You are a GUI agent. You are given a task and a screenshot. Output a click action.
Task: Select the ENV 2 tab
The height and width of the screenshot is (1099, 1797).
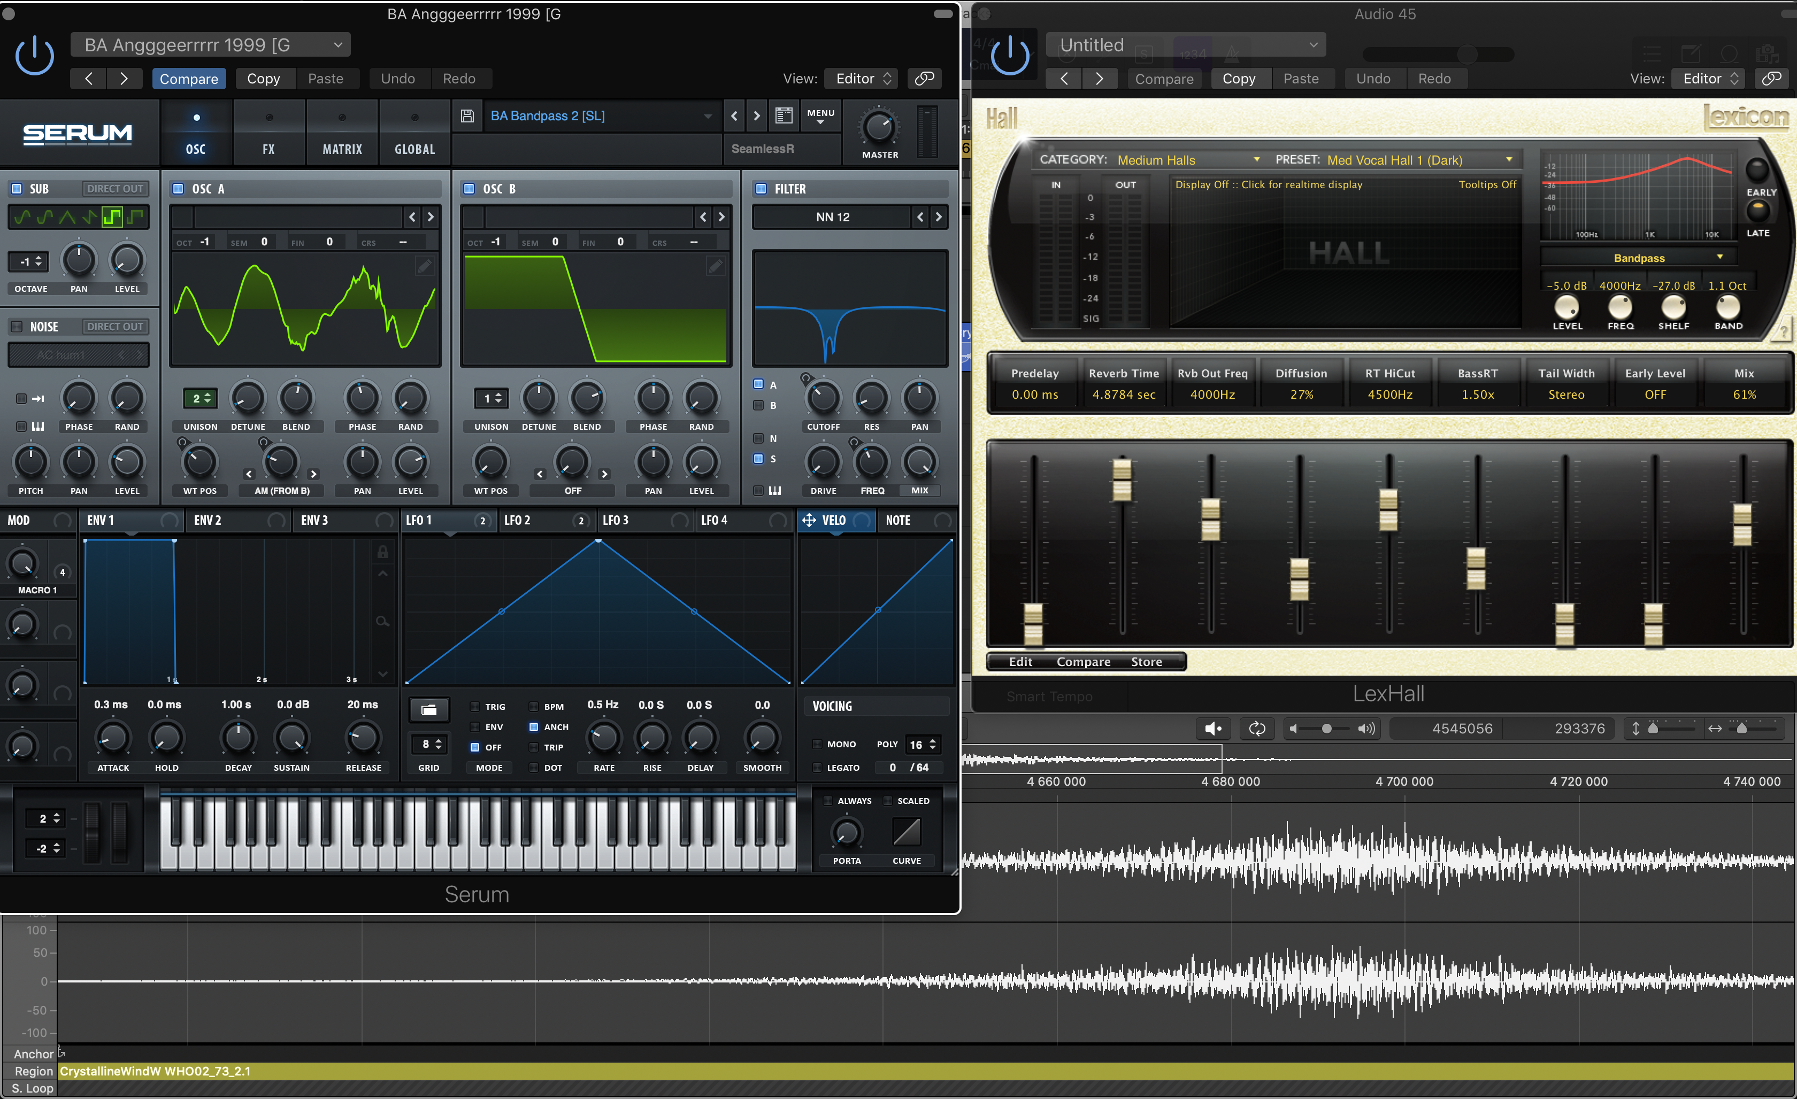click(208, 520)
